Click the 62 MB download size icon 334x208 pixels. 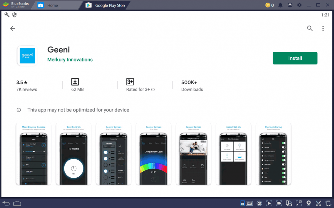[75, 82]
